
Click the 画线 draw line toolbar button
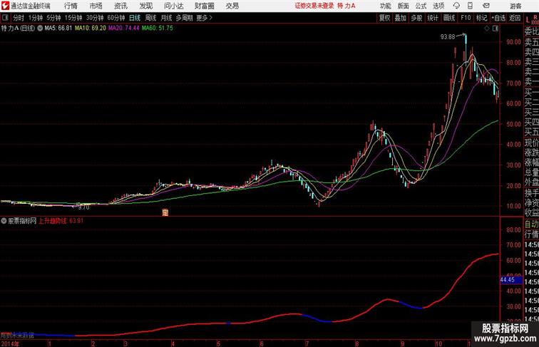(x=449, y=18)
